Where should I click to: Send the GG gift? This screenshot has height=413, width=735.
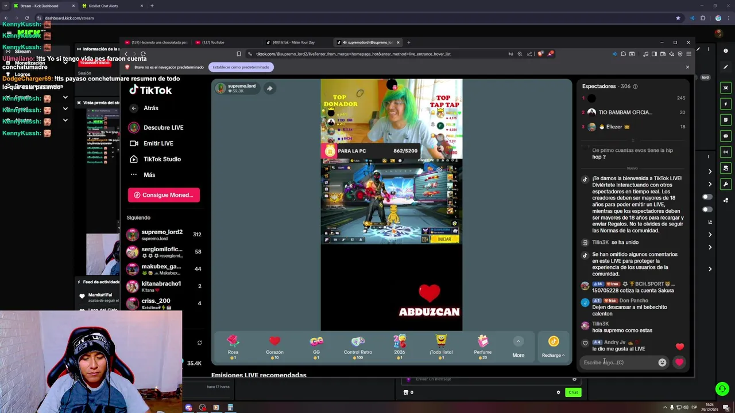click(316, 347)
